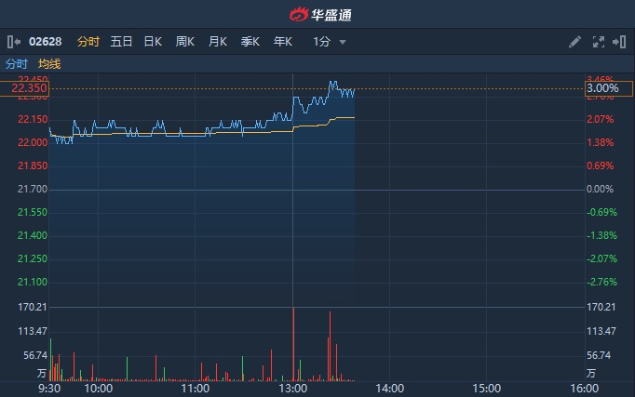The image size is (635, 397).
Task: Click the pencil drawing tool icon
Action: [x=574, y=42]
